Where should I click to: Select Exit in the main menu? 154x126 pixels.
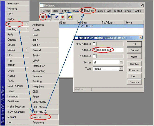tap(17, 122)
